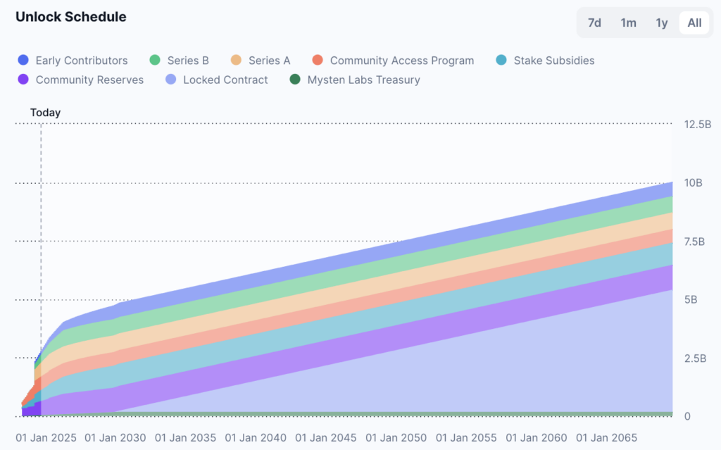The height and width of the screenshot is (450, 721).
Task: Choose the 1y time range tab
Action: pos(661,23)
